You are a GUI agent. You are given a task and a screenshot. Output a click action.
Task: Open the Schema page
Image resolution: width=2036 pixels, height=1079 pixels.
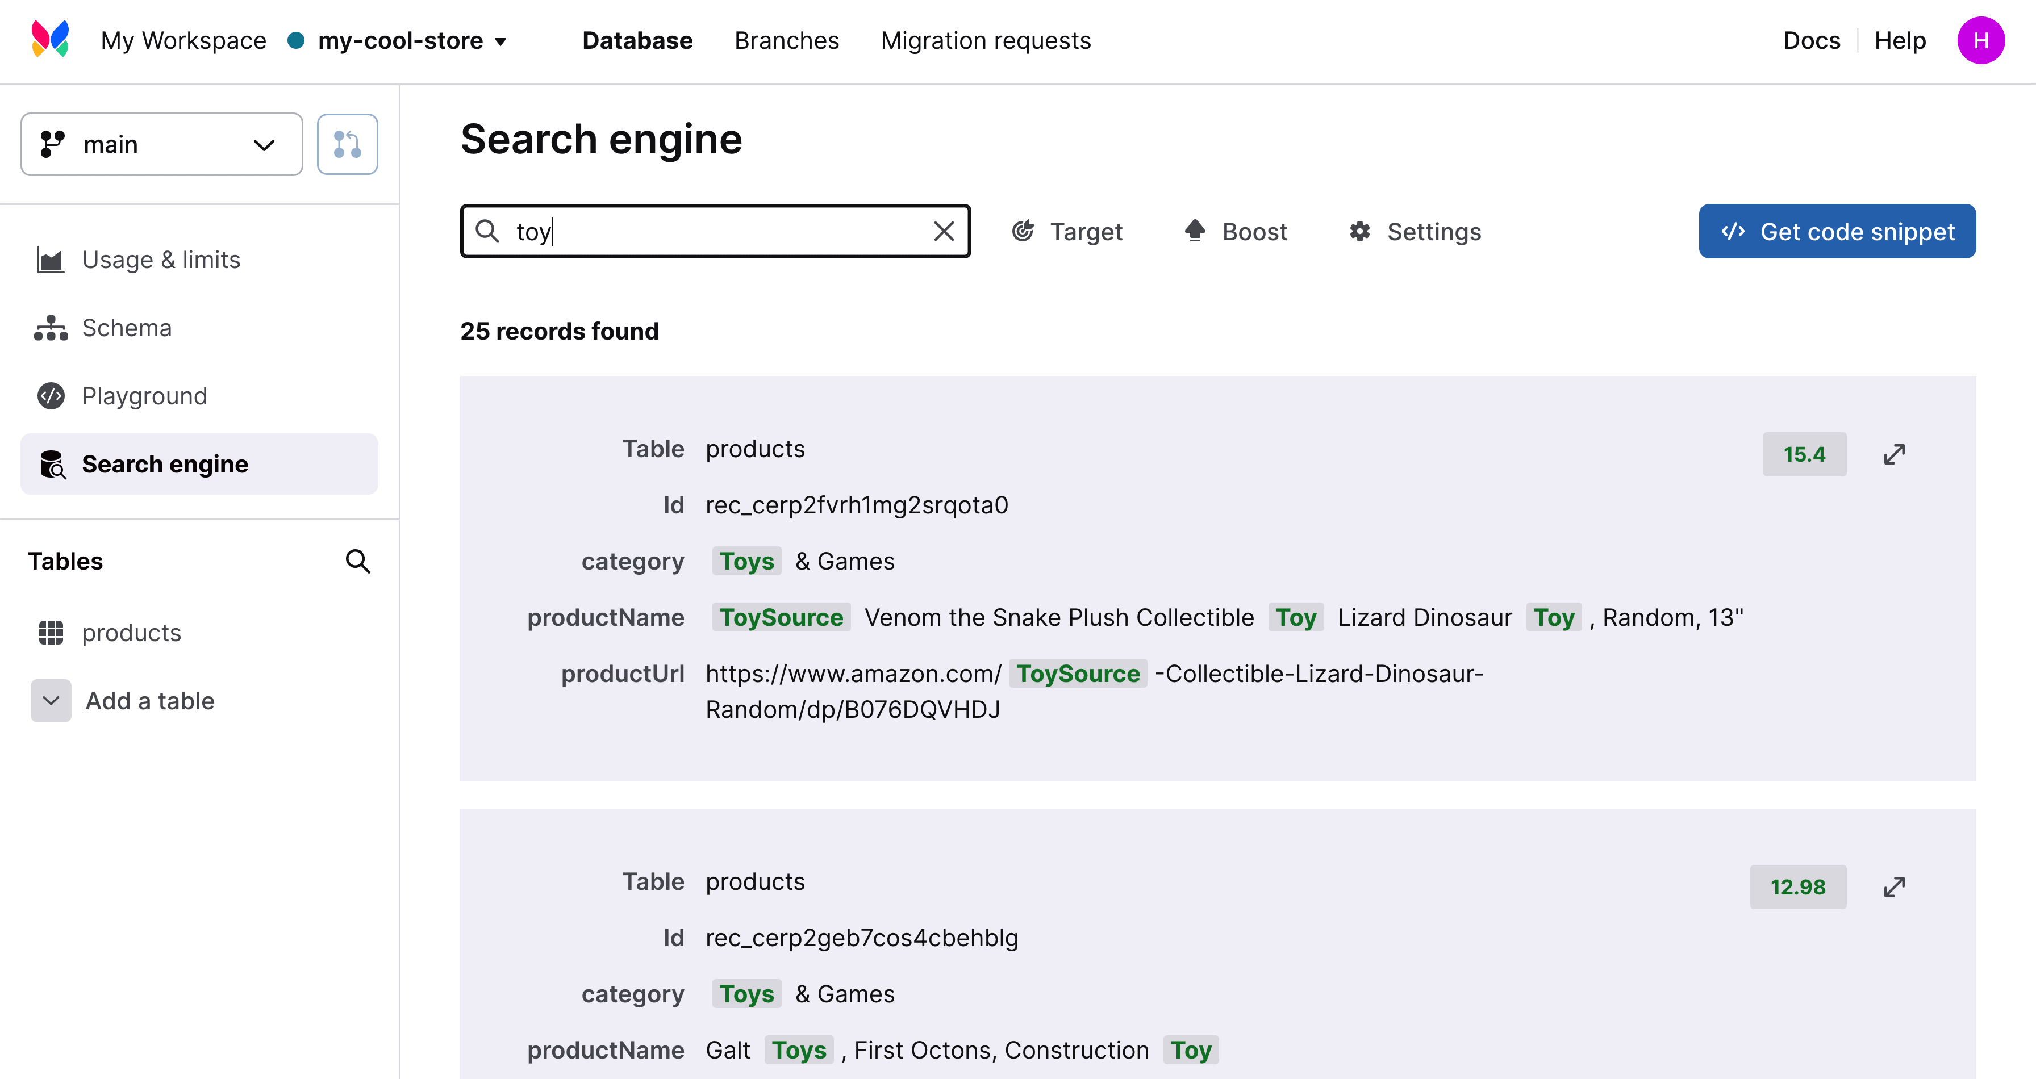(199, 328)
